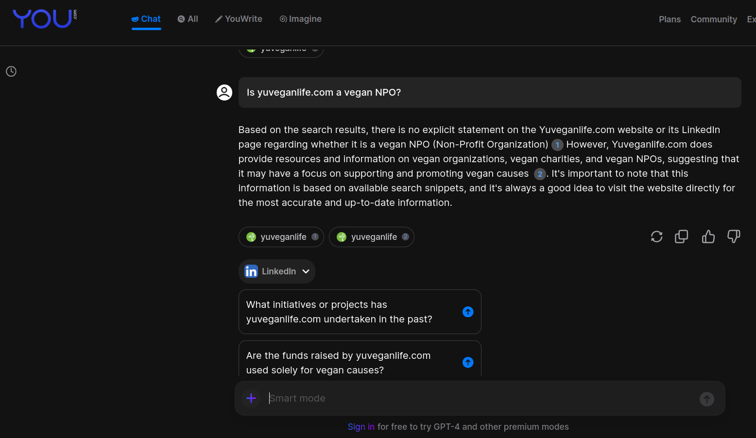Click the send arrow button
This screenshot has height=438, width=756.
click(707, 399)
